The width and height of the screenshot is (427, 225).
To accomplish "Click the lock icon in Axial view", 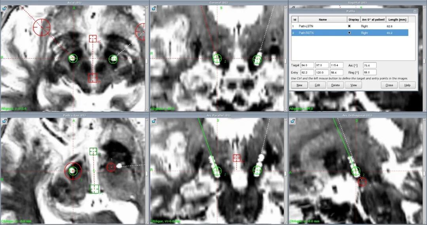I will tap(4, 9).
